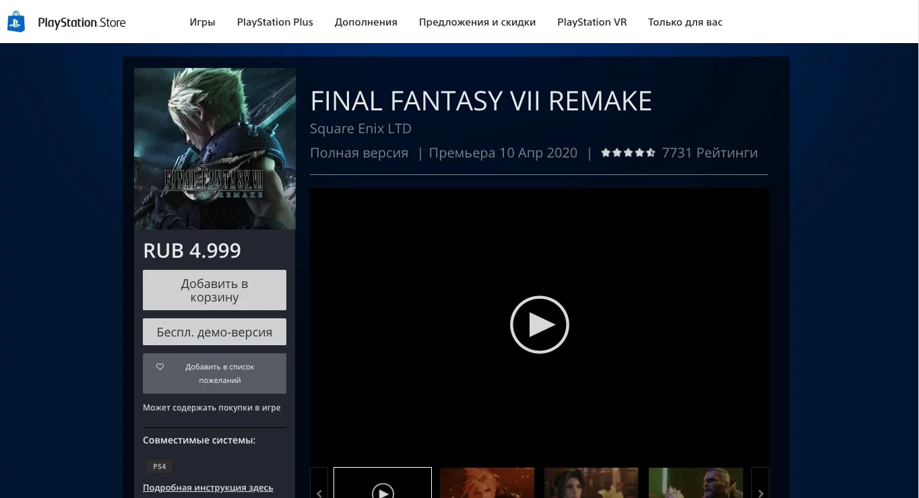
Task: Click the Square Enix LTD publisher link
Action: click(360, 129)
